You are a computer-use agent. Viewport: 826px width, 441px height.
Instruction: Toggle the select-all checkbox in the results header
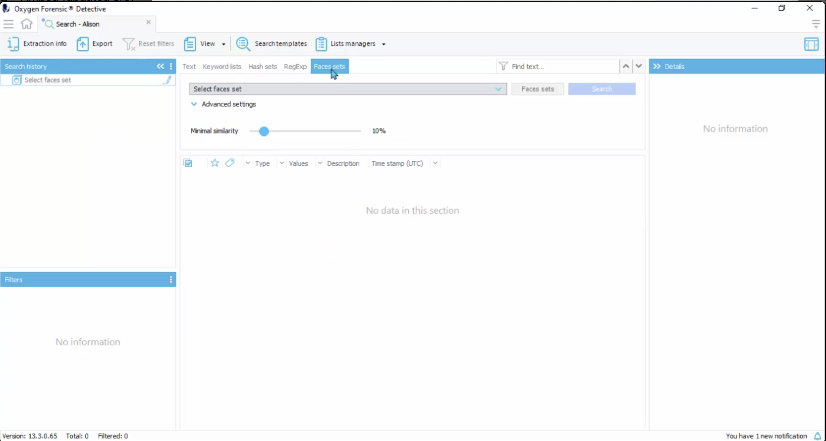pyautogui.click(x=188, y=163)
